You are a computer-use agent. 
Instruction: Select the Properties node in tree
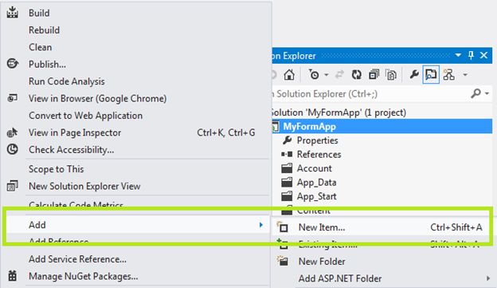click(317, 140)
